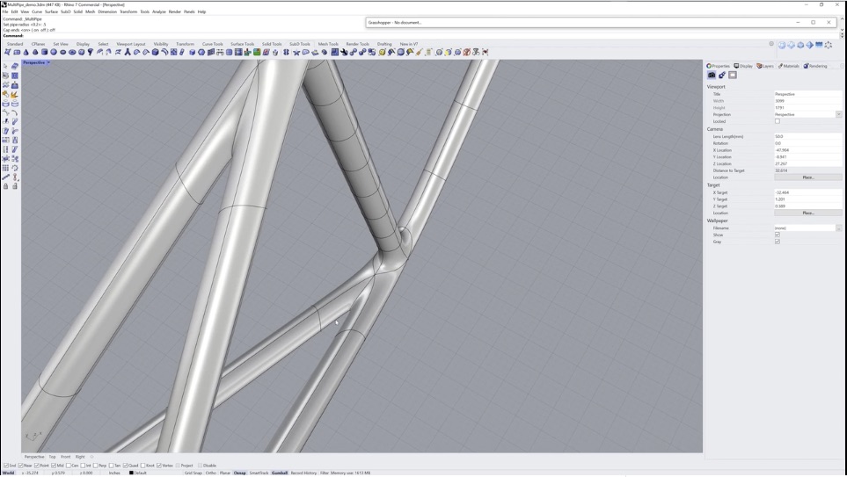Click the viewport Title input field
The height and width of the screenshot is (477, 847).
coord(807,94)
